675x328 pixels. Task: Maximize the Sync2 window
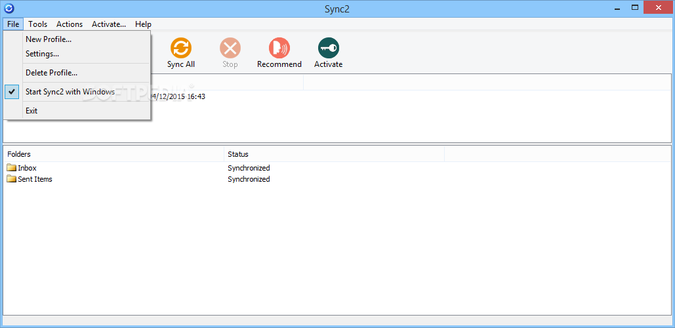[x=634, y=7]
